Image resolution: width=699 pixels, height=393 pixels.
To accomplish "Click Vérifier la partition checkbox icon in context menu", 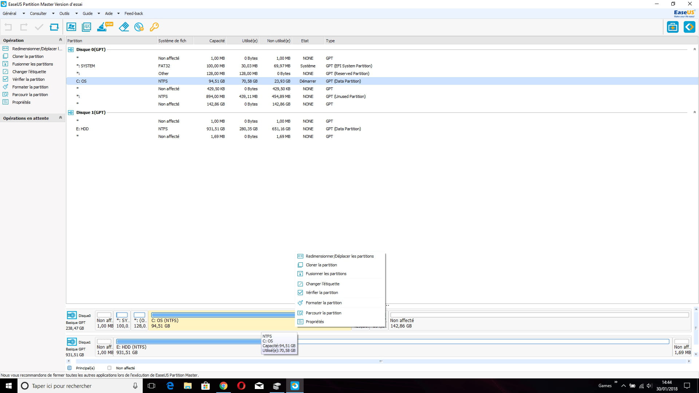I will [x=300, y=293].
